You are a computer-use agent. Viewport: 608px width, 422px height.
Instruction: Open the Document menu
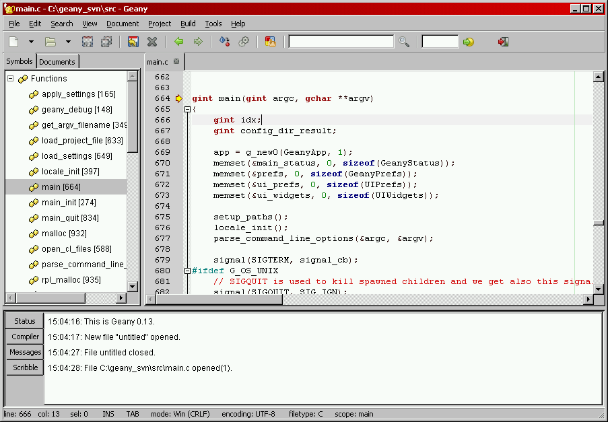(x=123, y=24)
